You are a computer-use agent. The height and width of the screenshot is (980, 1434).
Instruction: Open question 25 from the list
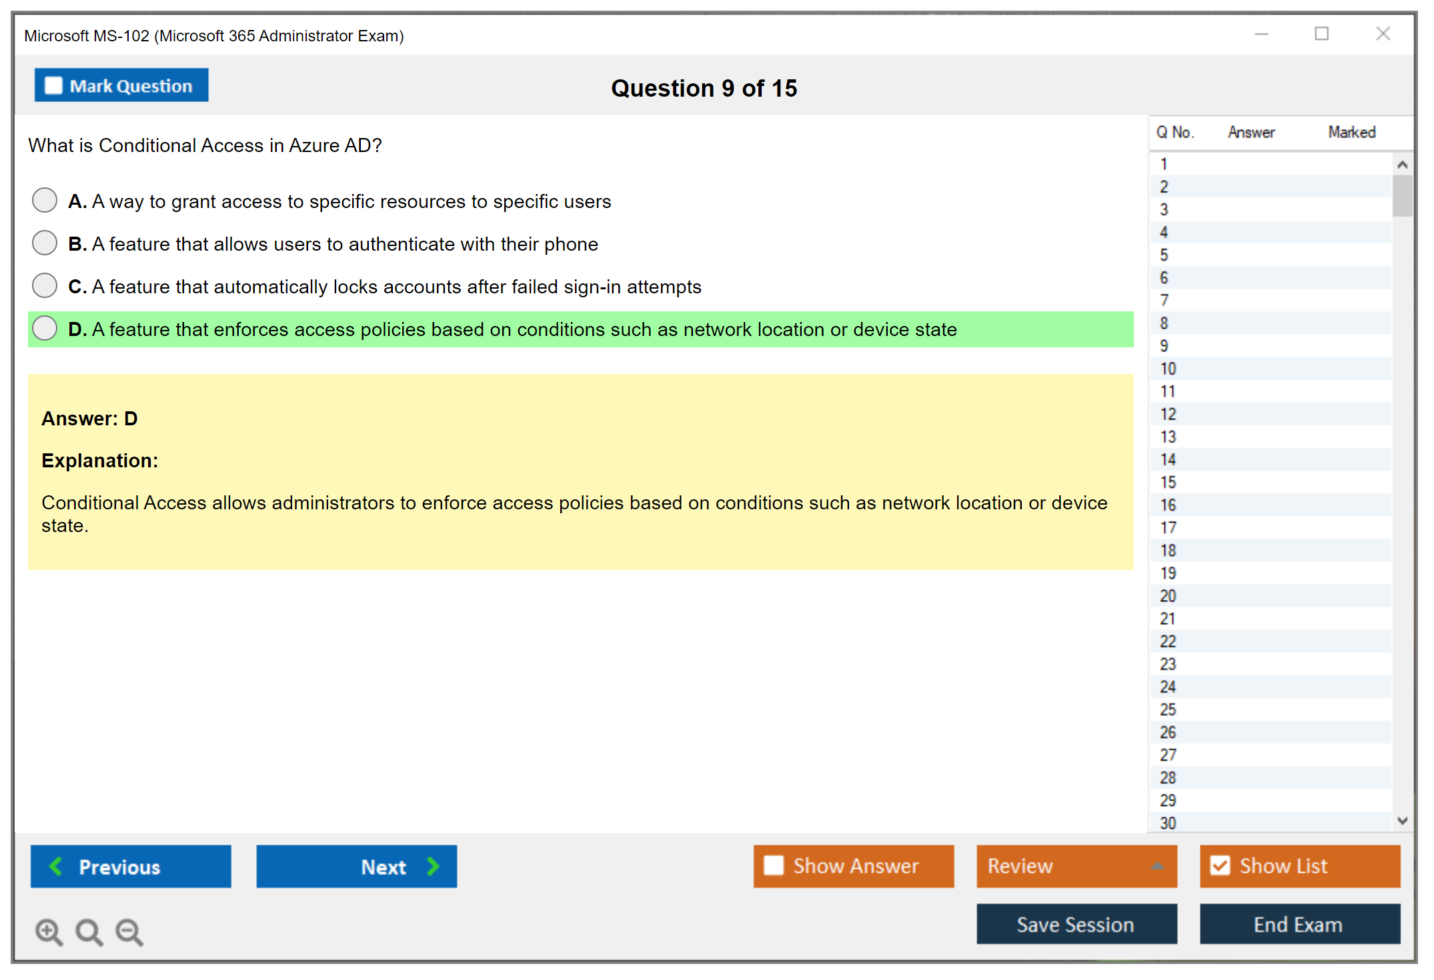[x=1168, y=709]
